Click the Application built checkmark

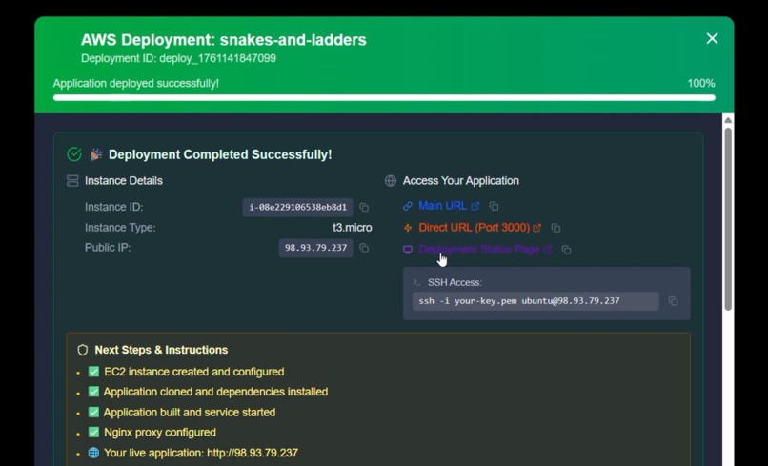[x=93, y=412]
